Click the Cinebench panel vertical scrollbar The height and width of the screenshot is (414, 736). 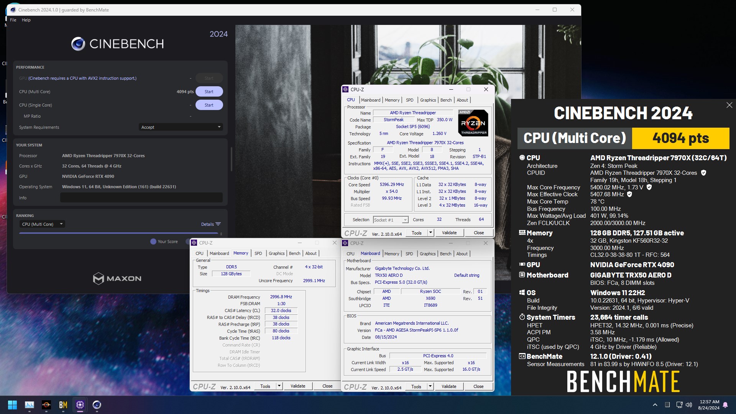coord(231,159)
